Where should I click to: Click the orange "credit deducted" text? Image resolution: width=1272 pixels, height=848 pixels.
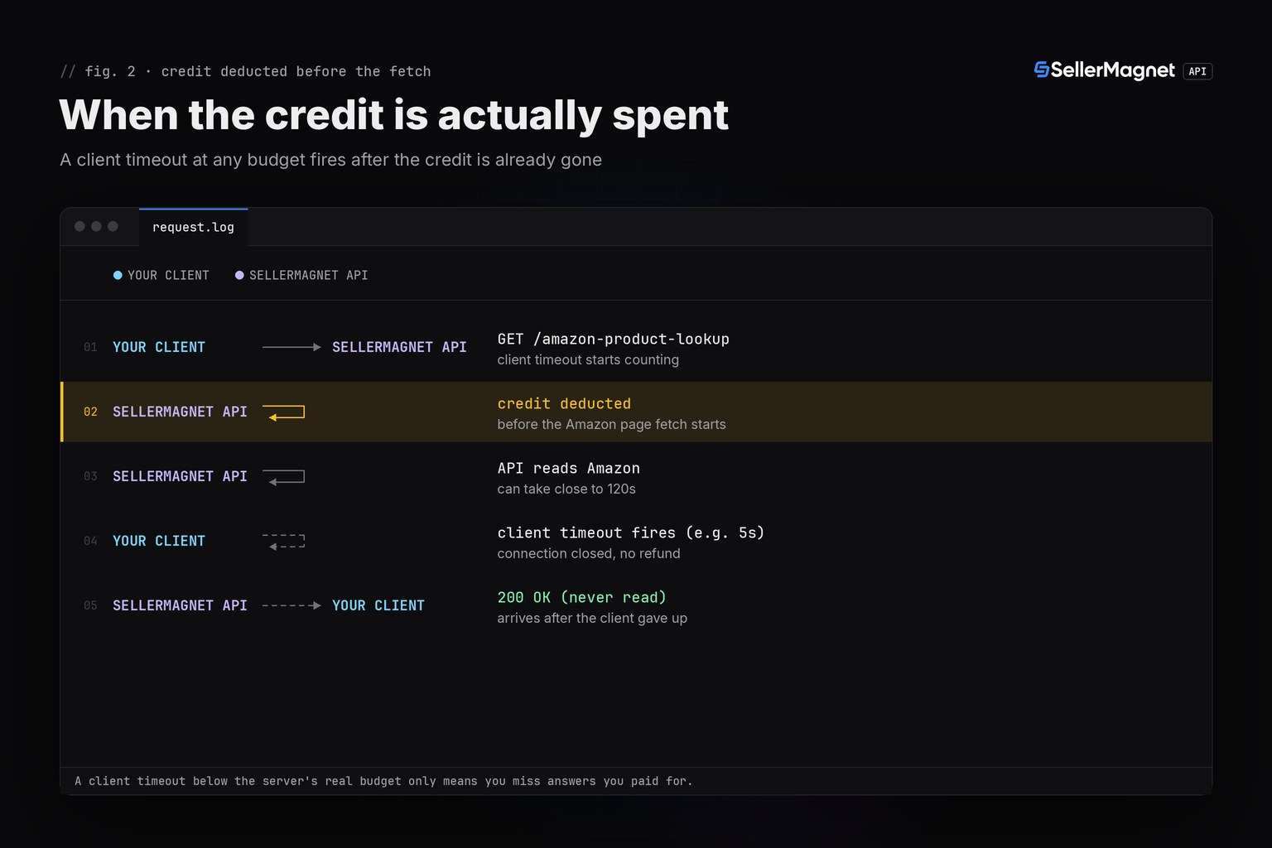click(x=564, y=403)
